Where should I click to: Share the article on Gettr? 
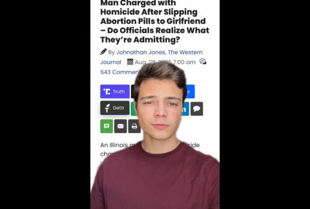pyautogui.click(x=115, y=108)
